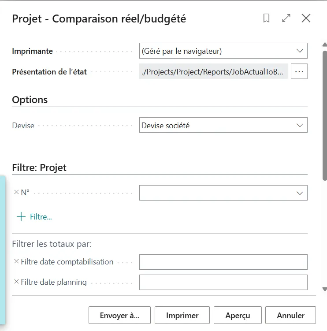This screenshot has width=327, height=331.
Task: Click the Aperçu button
Action: tap(238, 315)
